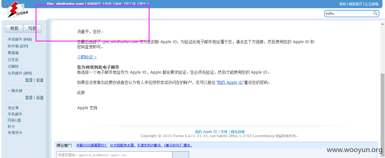Viewport: 385px width, 158px height.
Task: Click the 商业推广 label
Action: click(x=64, y=145)
